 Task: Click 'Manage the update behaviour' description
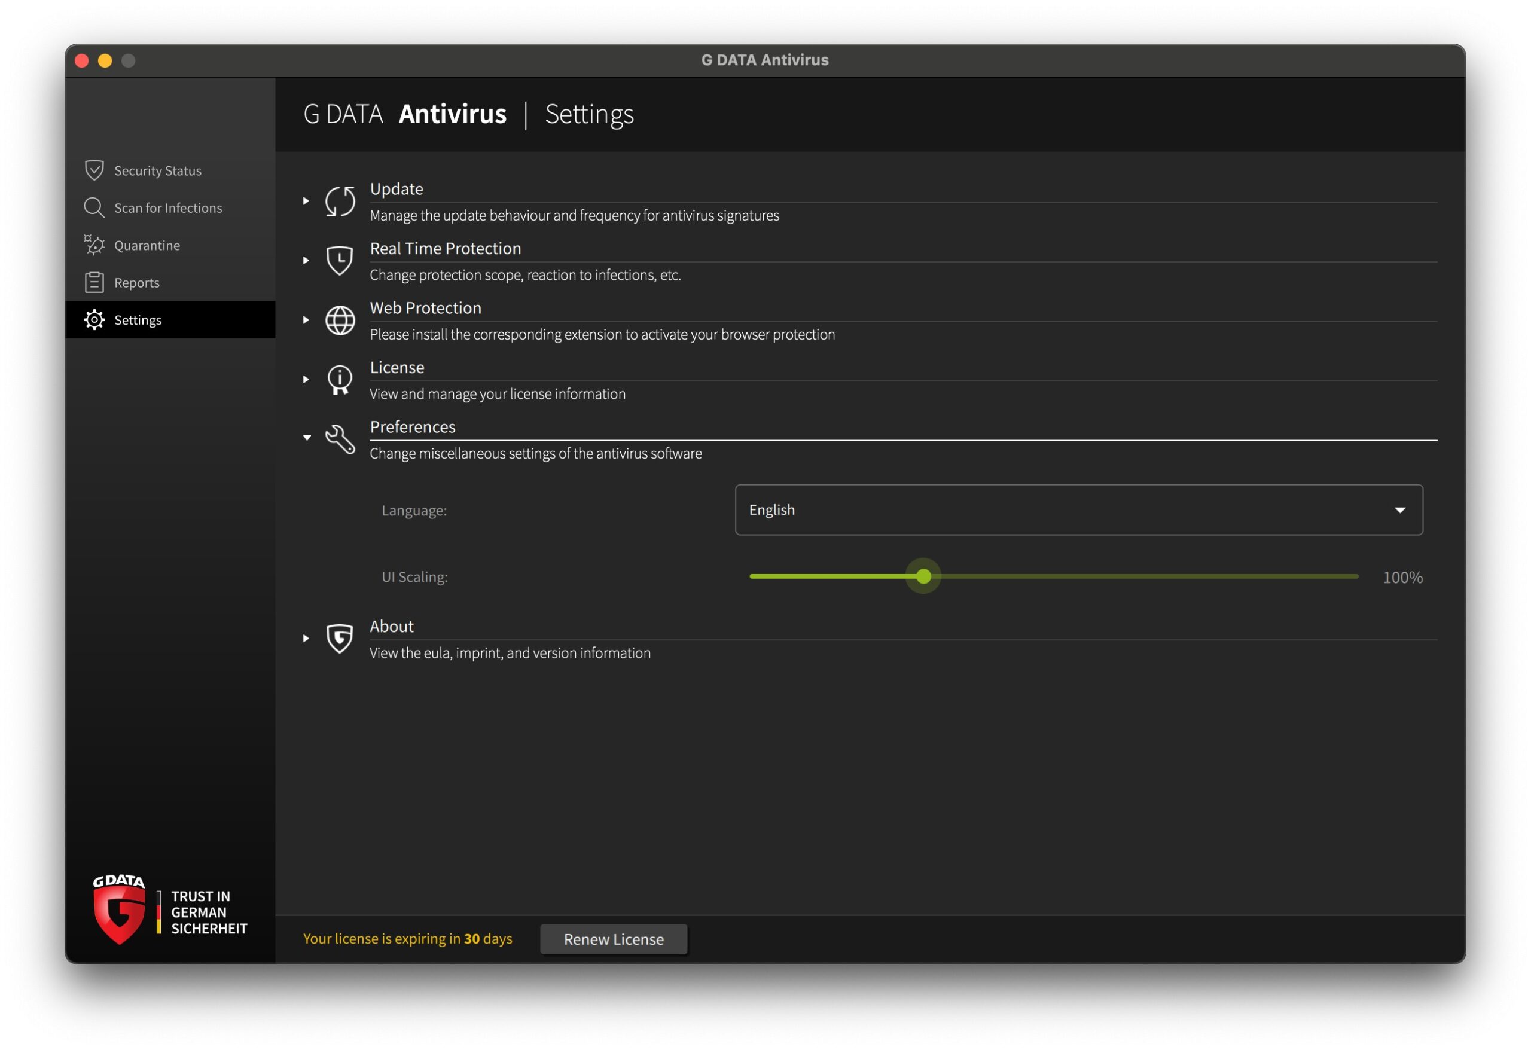pos(575,215)
